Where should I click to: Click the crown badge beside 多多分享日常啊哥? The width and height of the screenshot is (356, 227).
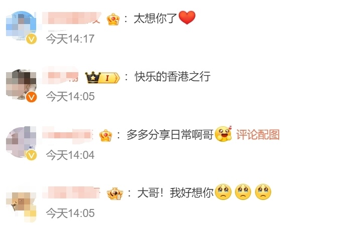pyautogui.click(x=105, y=135)
